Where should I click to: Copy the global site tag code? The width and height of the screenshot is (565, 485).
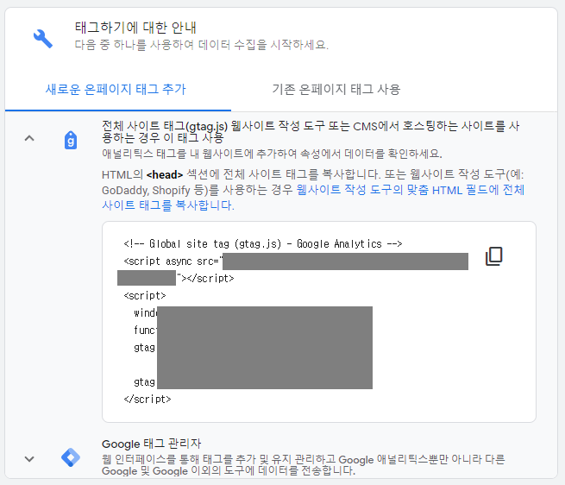493,256
